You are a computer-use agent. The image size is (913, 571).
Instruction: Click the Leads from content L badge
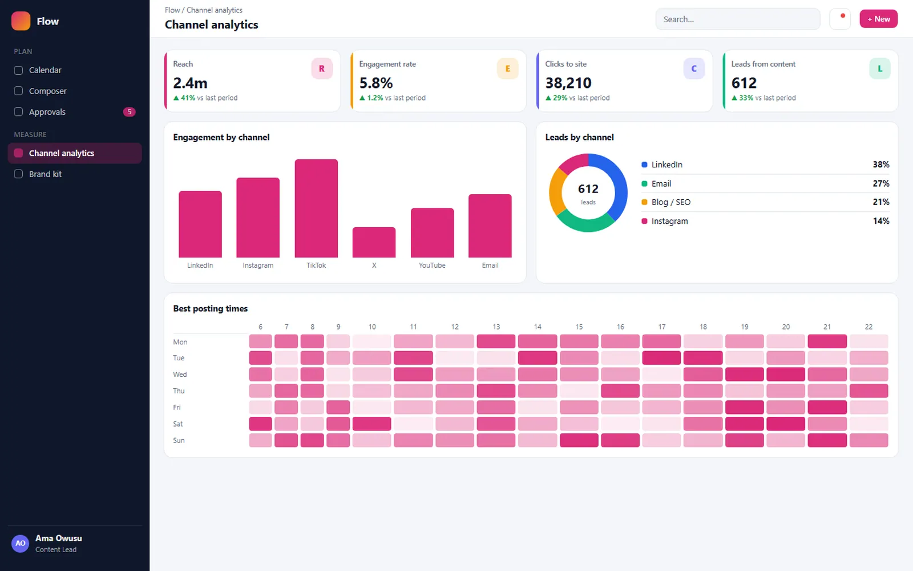[x=880, y=69]
